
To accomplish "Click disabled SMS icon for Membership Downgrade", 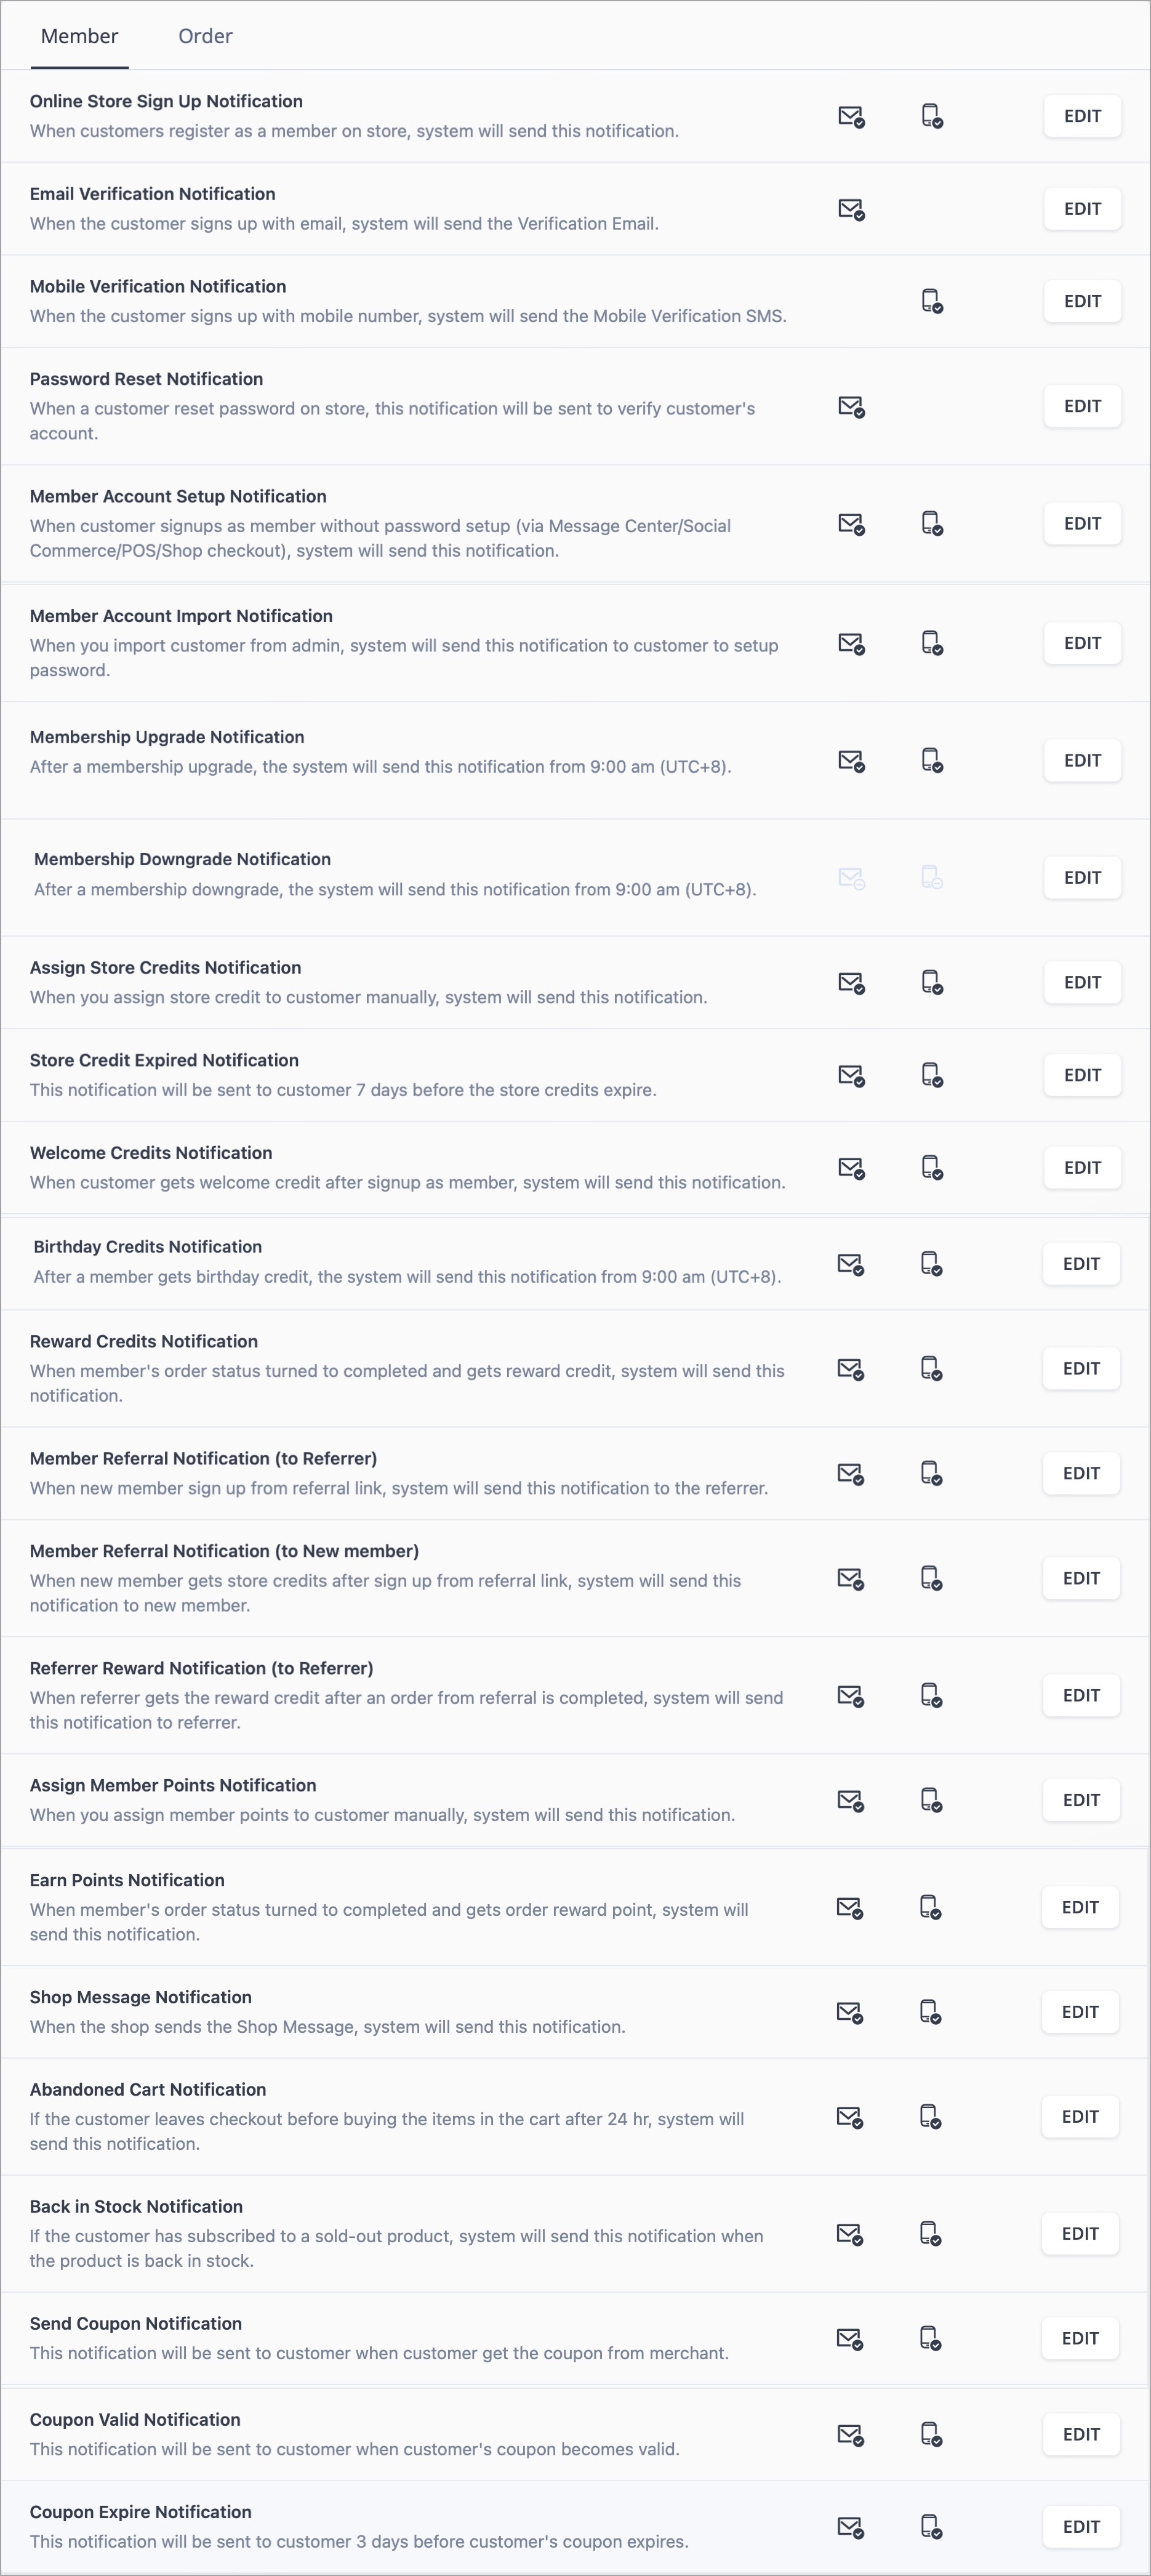I will [x=932, y=878].
